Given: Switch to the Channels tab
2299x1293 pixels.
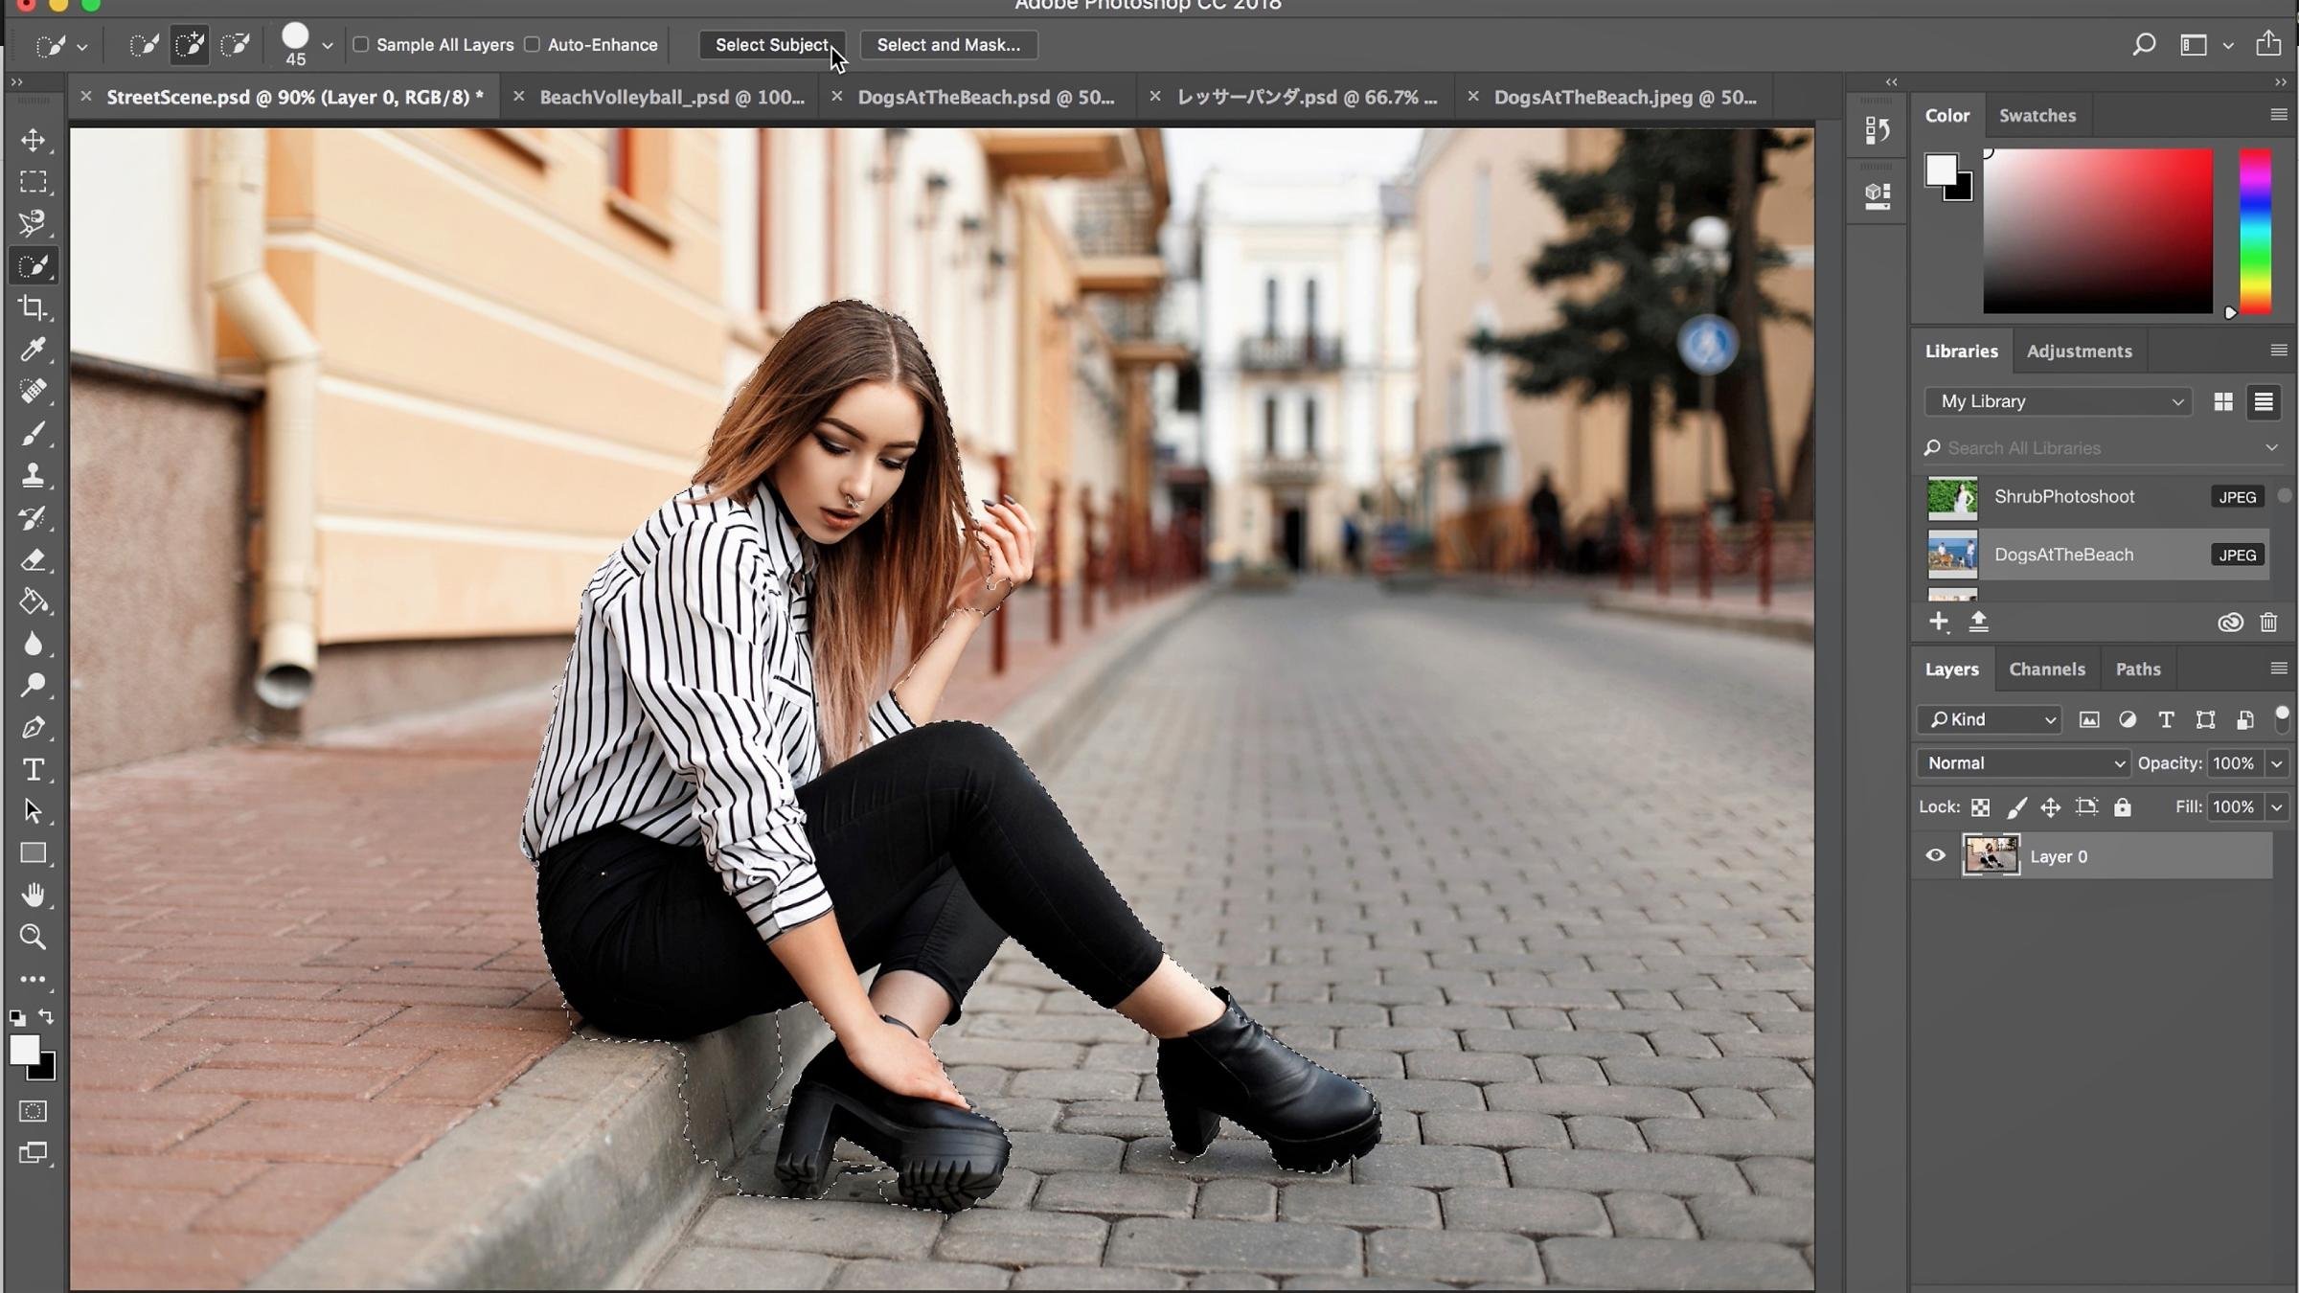Looking at the screenshot, I should (x=2046, y=668).
